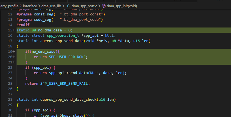
Task: Click closing brace on line 26
Action: pos(18,89)
